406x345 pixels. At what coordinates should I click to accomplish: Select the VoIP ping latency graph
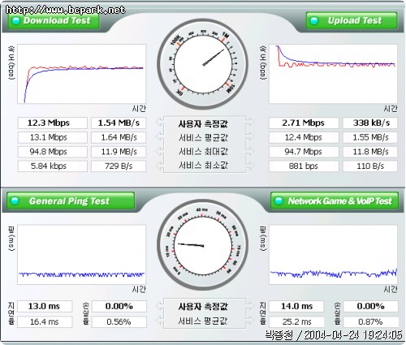click(x=333, y=254)
